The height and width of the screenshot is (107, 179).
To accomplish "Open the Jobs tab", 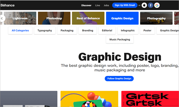I will (106, 5).
